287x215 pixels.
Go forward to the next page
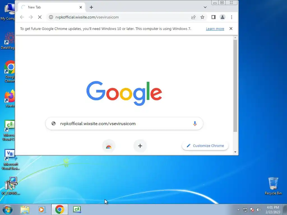point(31,17)
